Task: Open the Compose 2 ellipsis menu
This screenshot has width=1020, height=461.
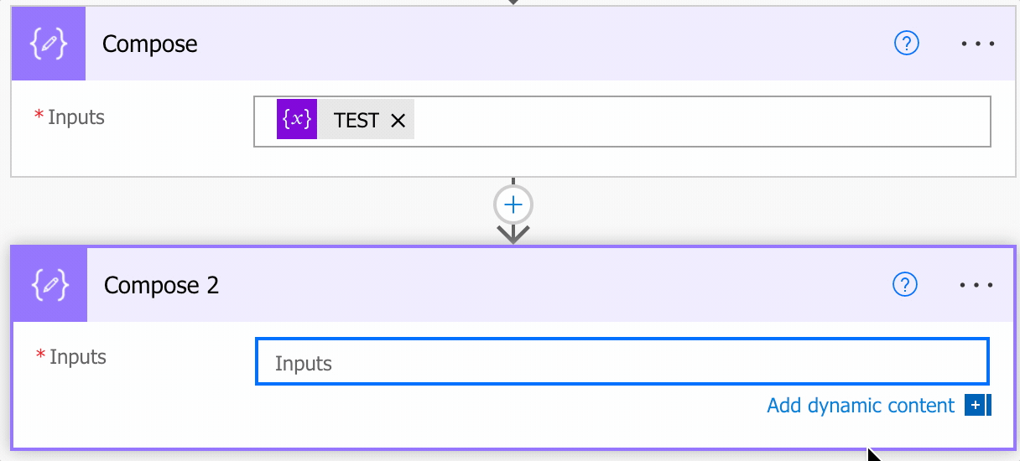Action: 976,285
